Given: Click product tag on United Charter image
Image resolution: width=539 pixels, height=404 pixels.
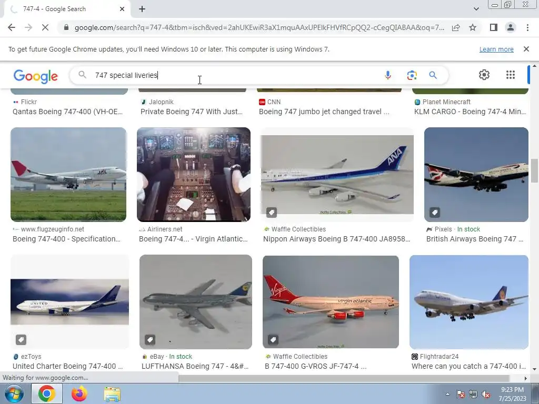Looking at the screenshot, I should [21, 340].
